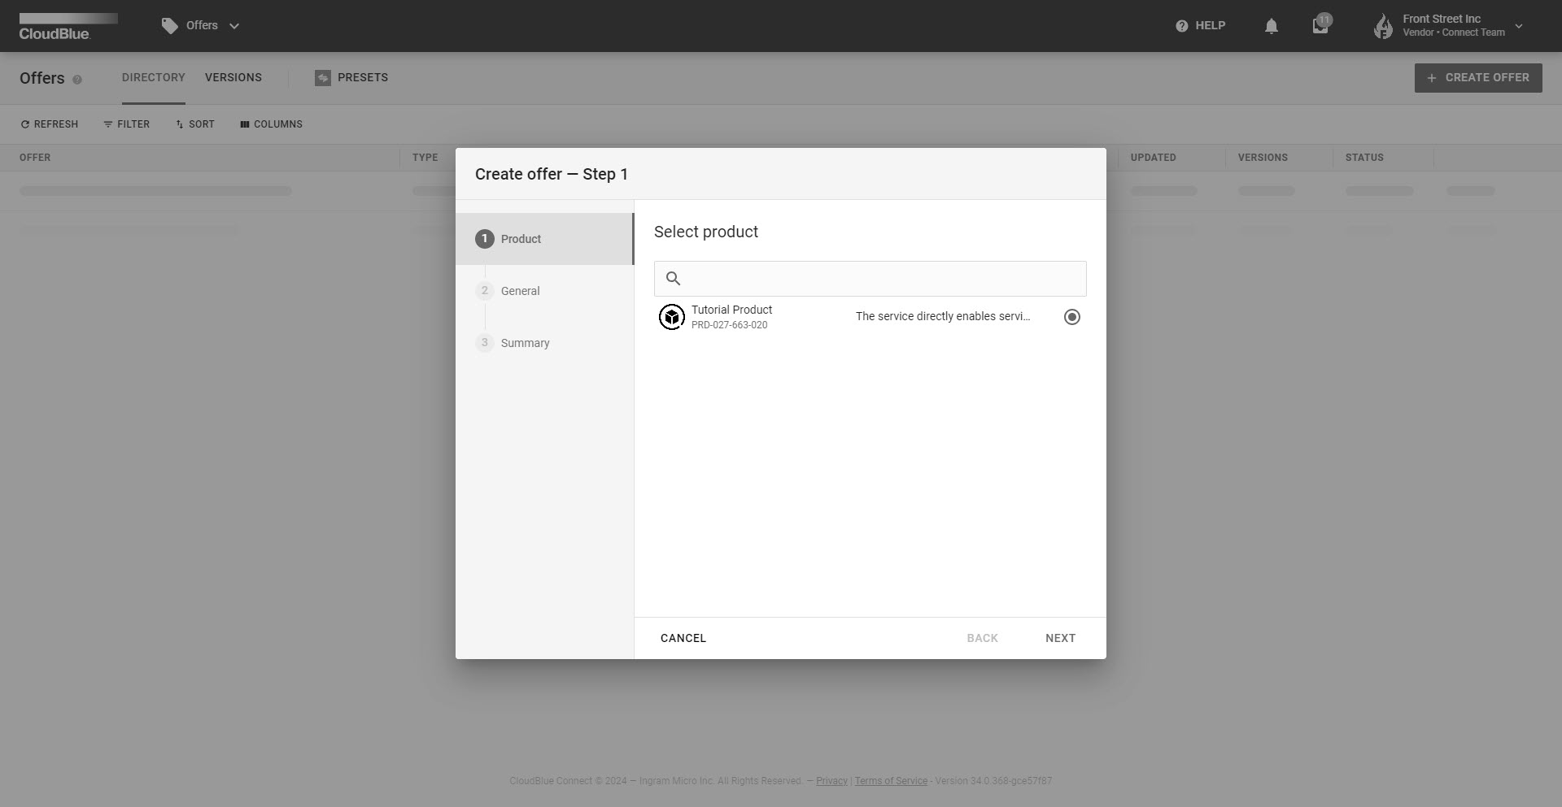The height and width of the screenshot is (807, 1562).
Task: Click Next to proceed to step 2
Action: click(x=1060, y=638)
